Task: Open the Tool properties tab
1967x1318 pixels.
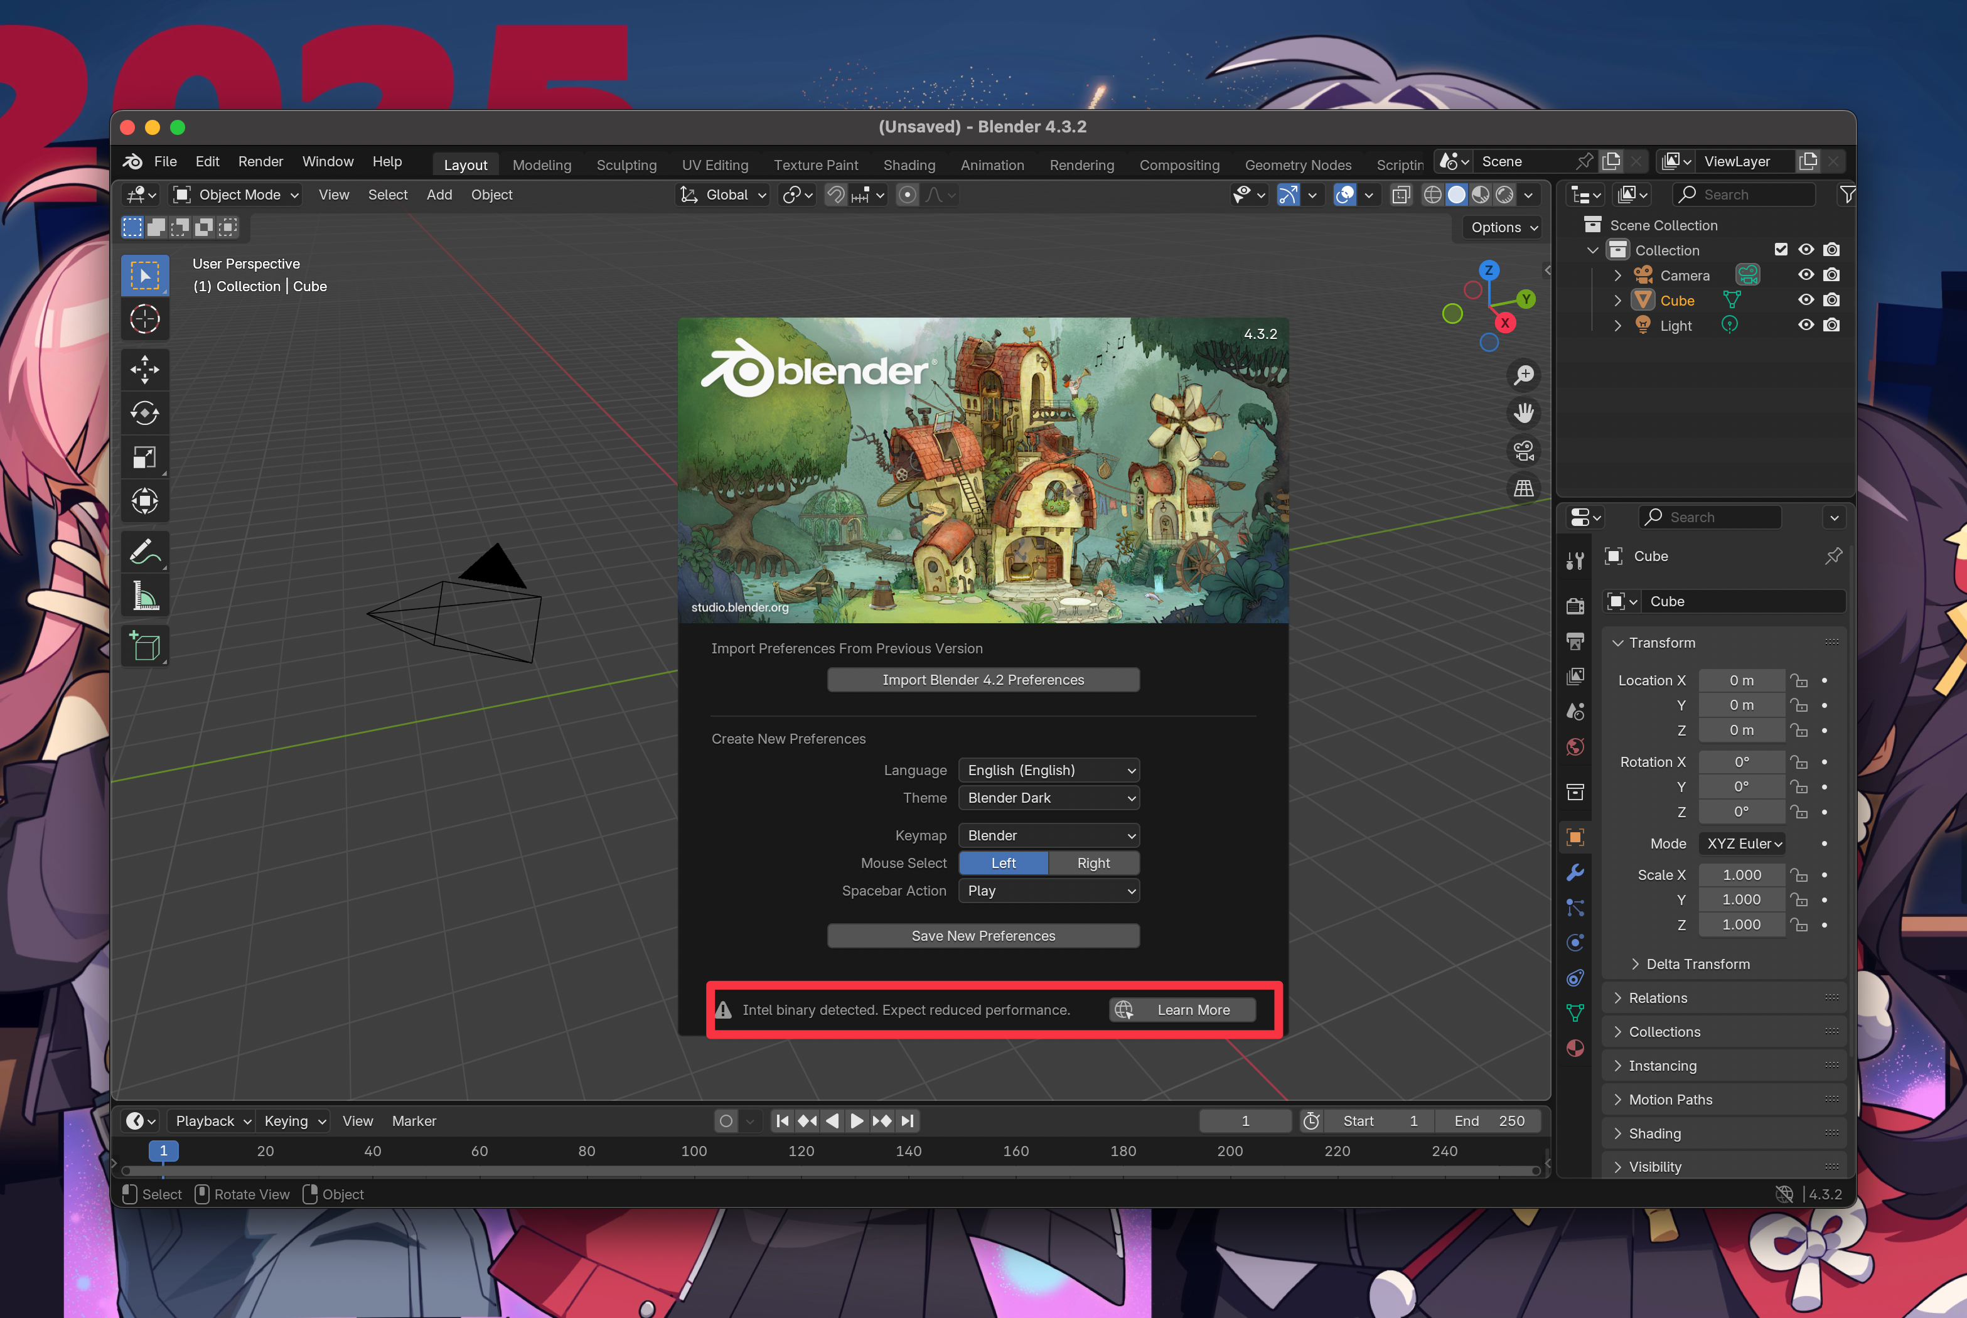Action: coord(1575,560)
